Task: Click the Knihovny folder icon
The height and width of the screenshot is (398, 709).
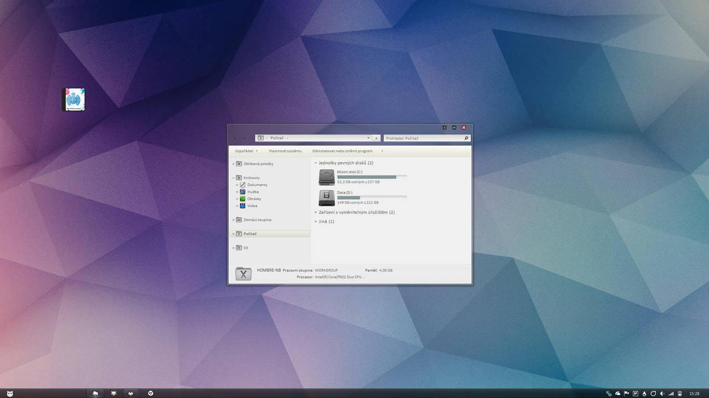Action: 239,177
